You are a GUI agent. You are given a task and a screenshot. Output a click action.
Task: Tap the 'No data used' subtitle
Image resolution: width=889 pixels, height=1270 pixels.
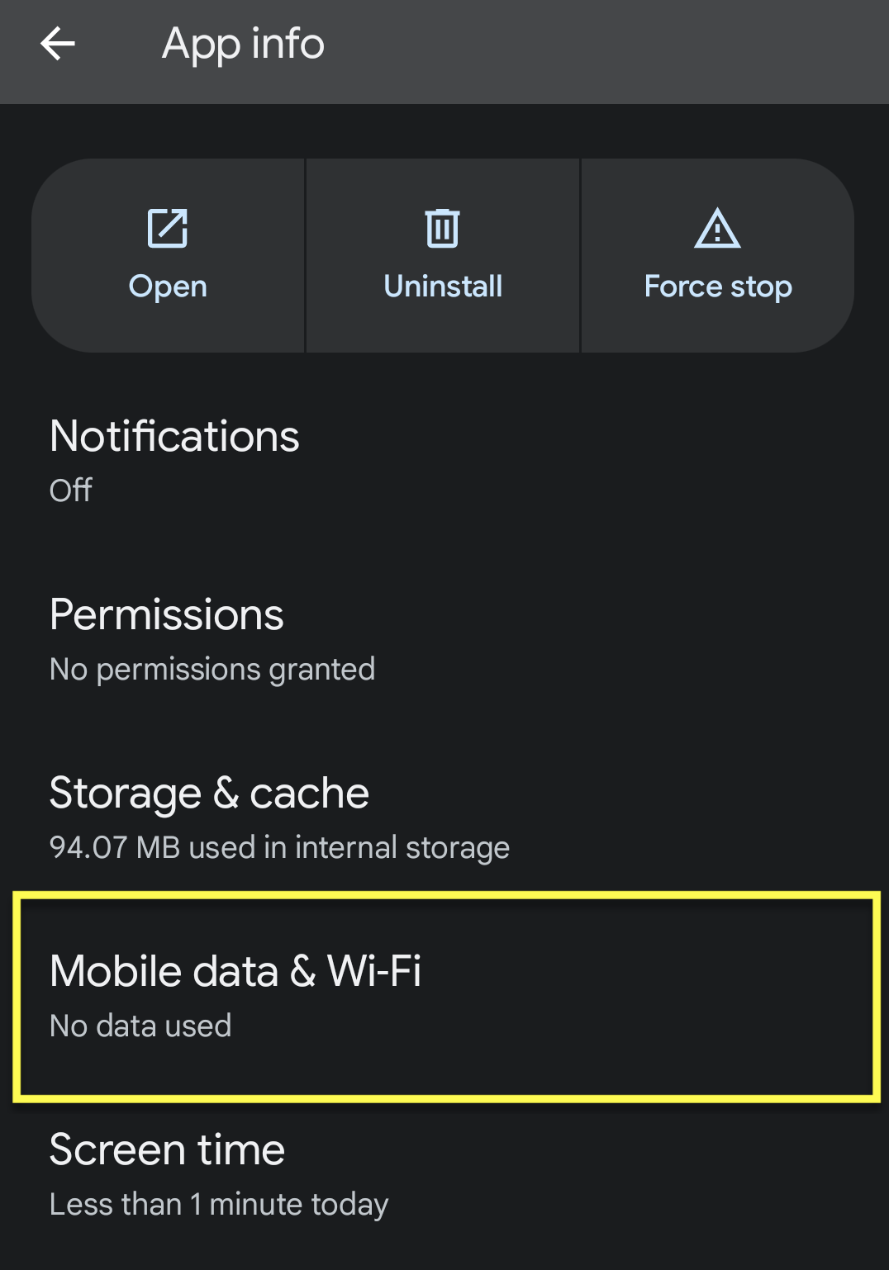(x=140, y=1026)
